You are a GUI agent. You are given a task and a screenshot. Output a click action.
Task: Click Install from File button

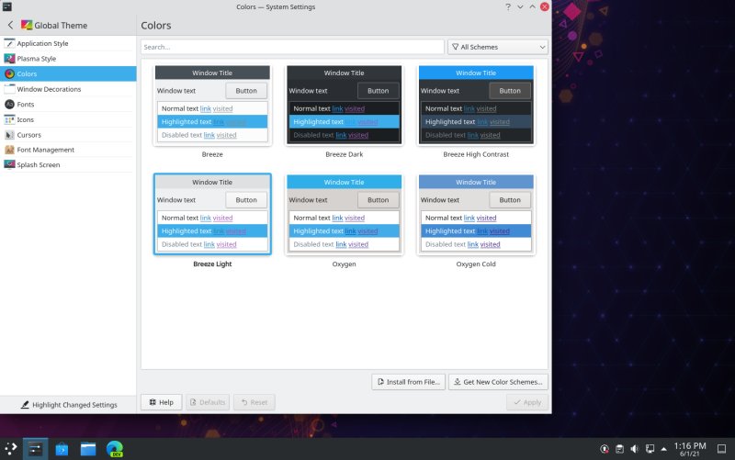pos(408,381)
